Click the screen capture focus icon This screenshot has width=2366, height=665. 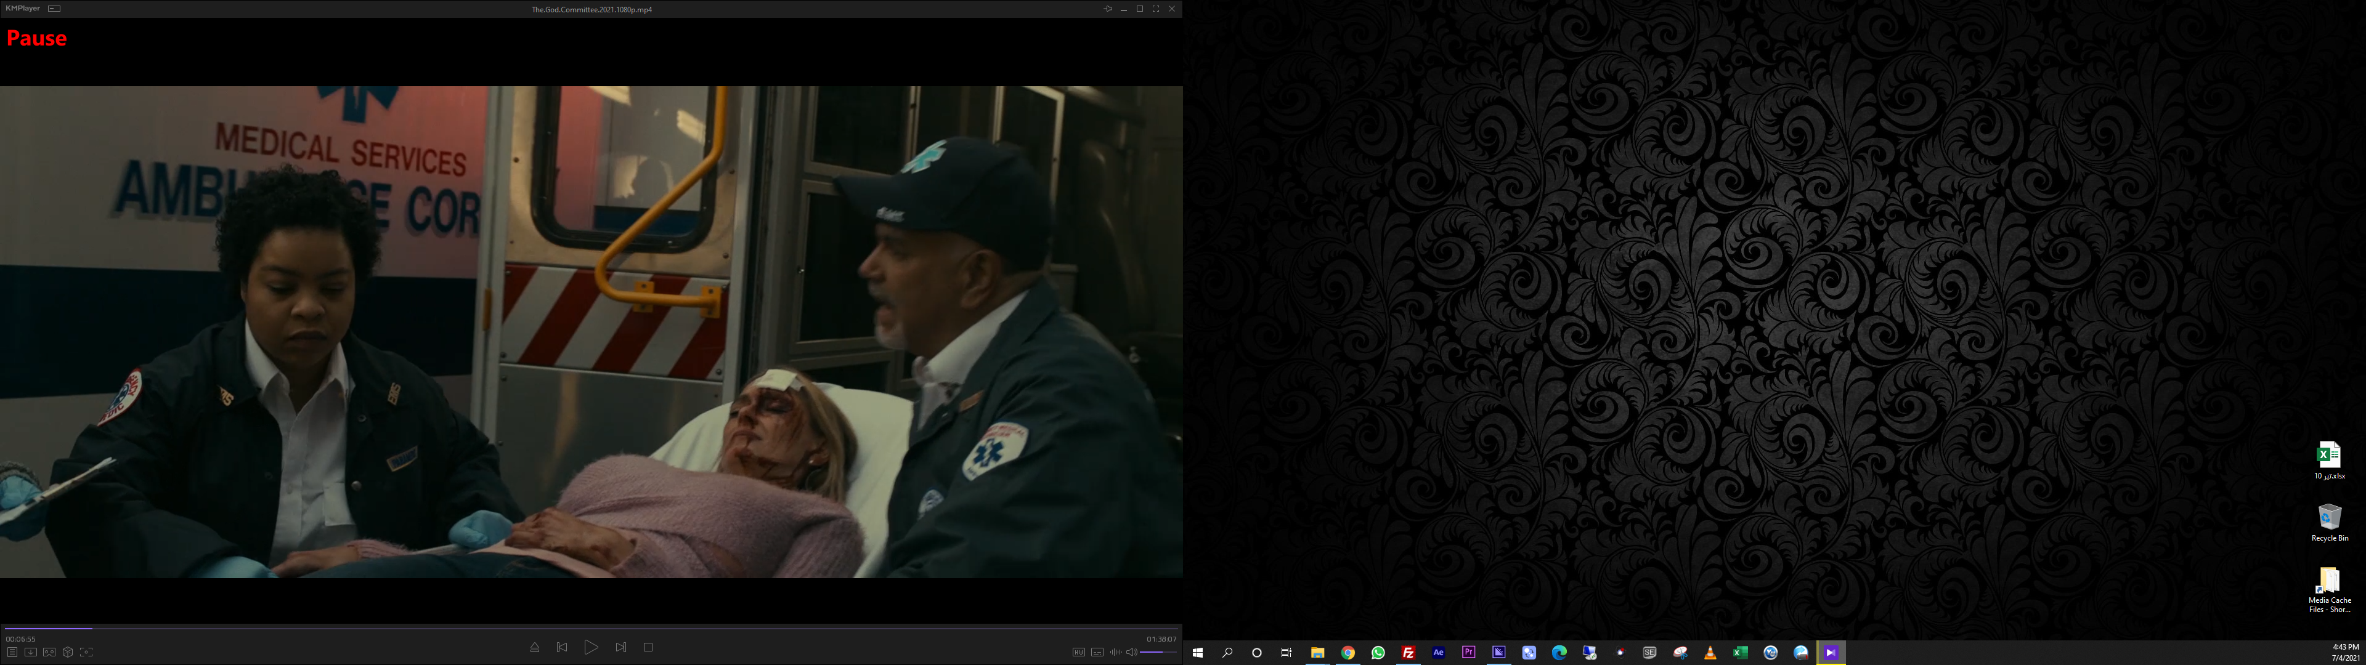[x=86, y=652]
